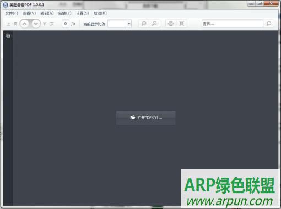281x209 pixels.
Task: Open the 缩放(Z) menu
Action: [64, 13]
